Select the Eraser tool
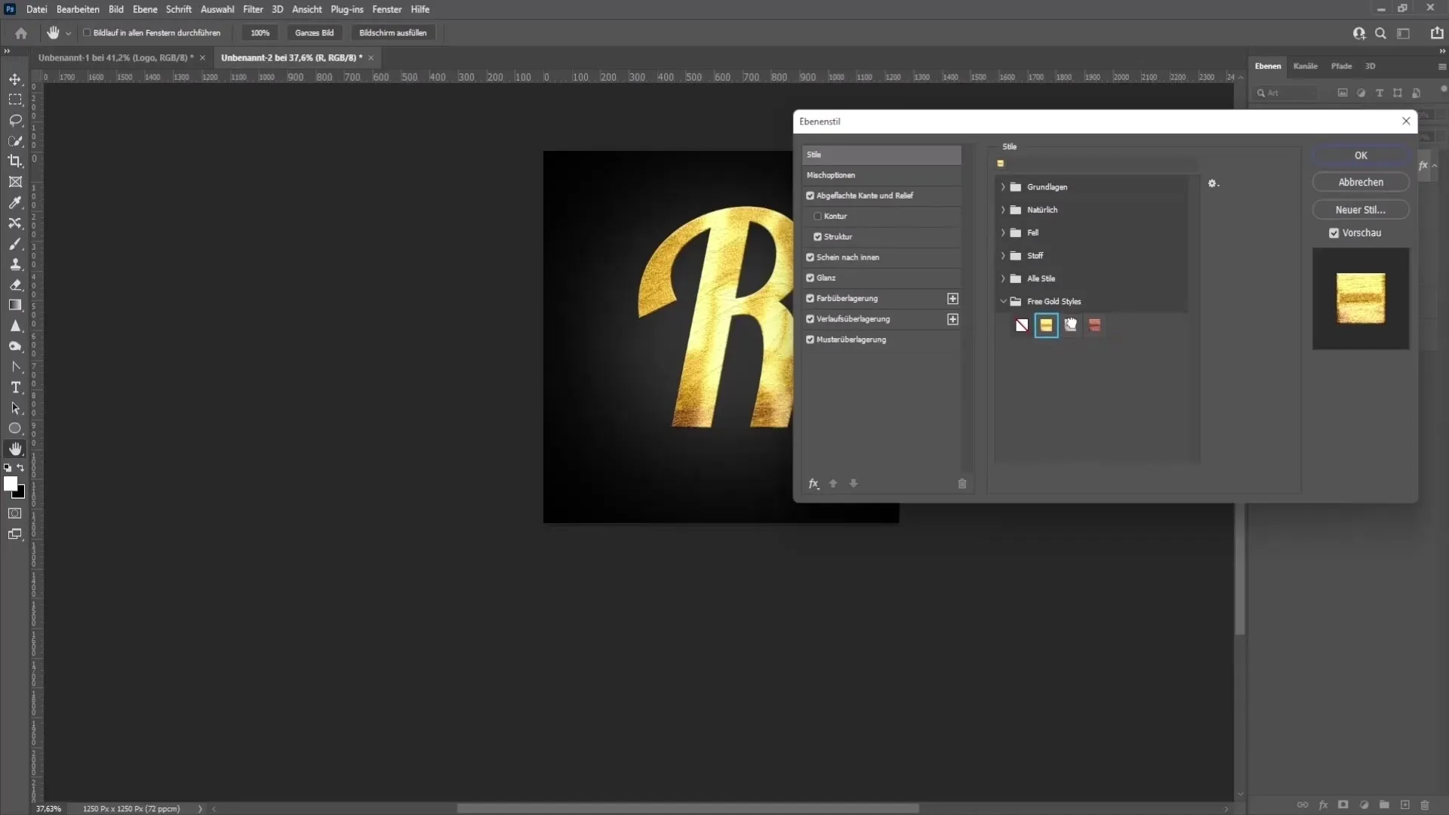This screenshot has height=815, width=1449. 15,284
